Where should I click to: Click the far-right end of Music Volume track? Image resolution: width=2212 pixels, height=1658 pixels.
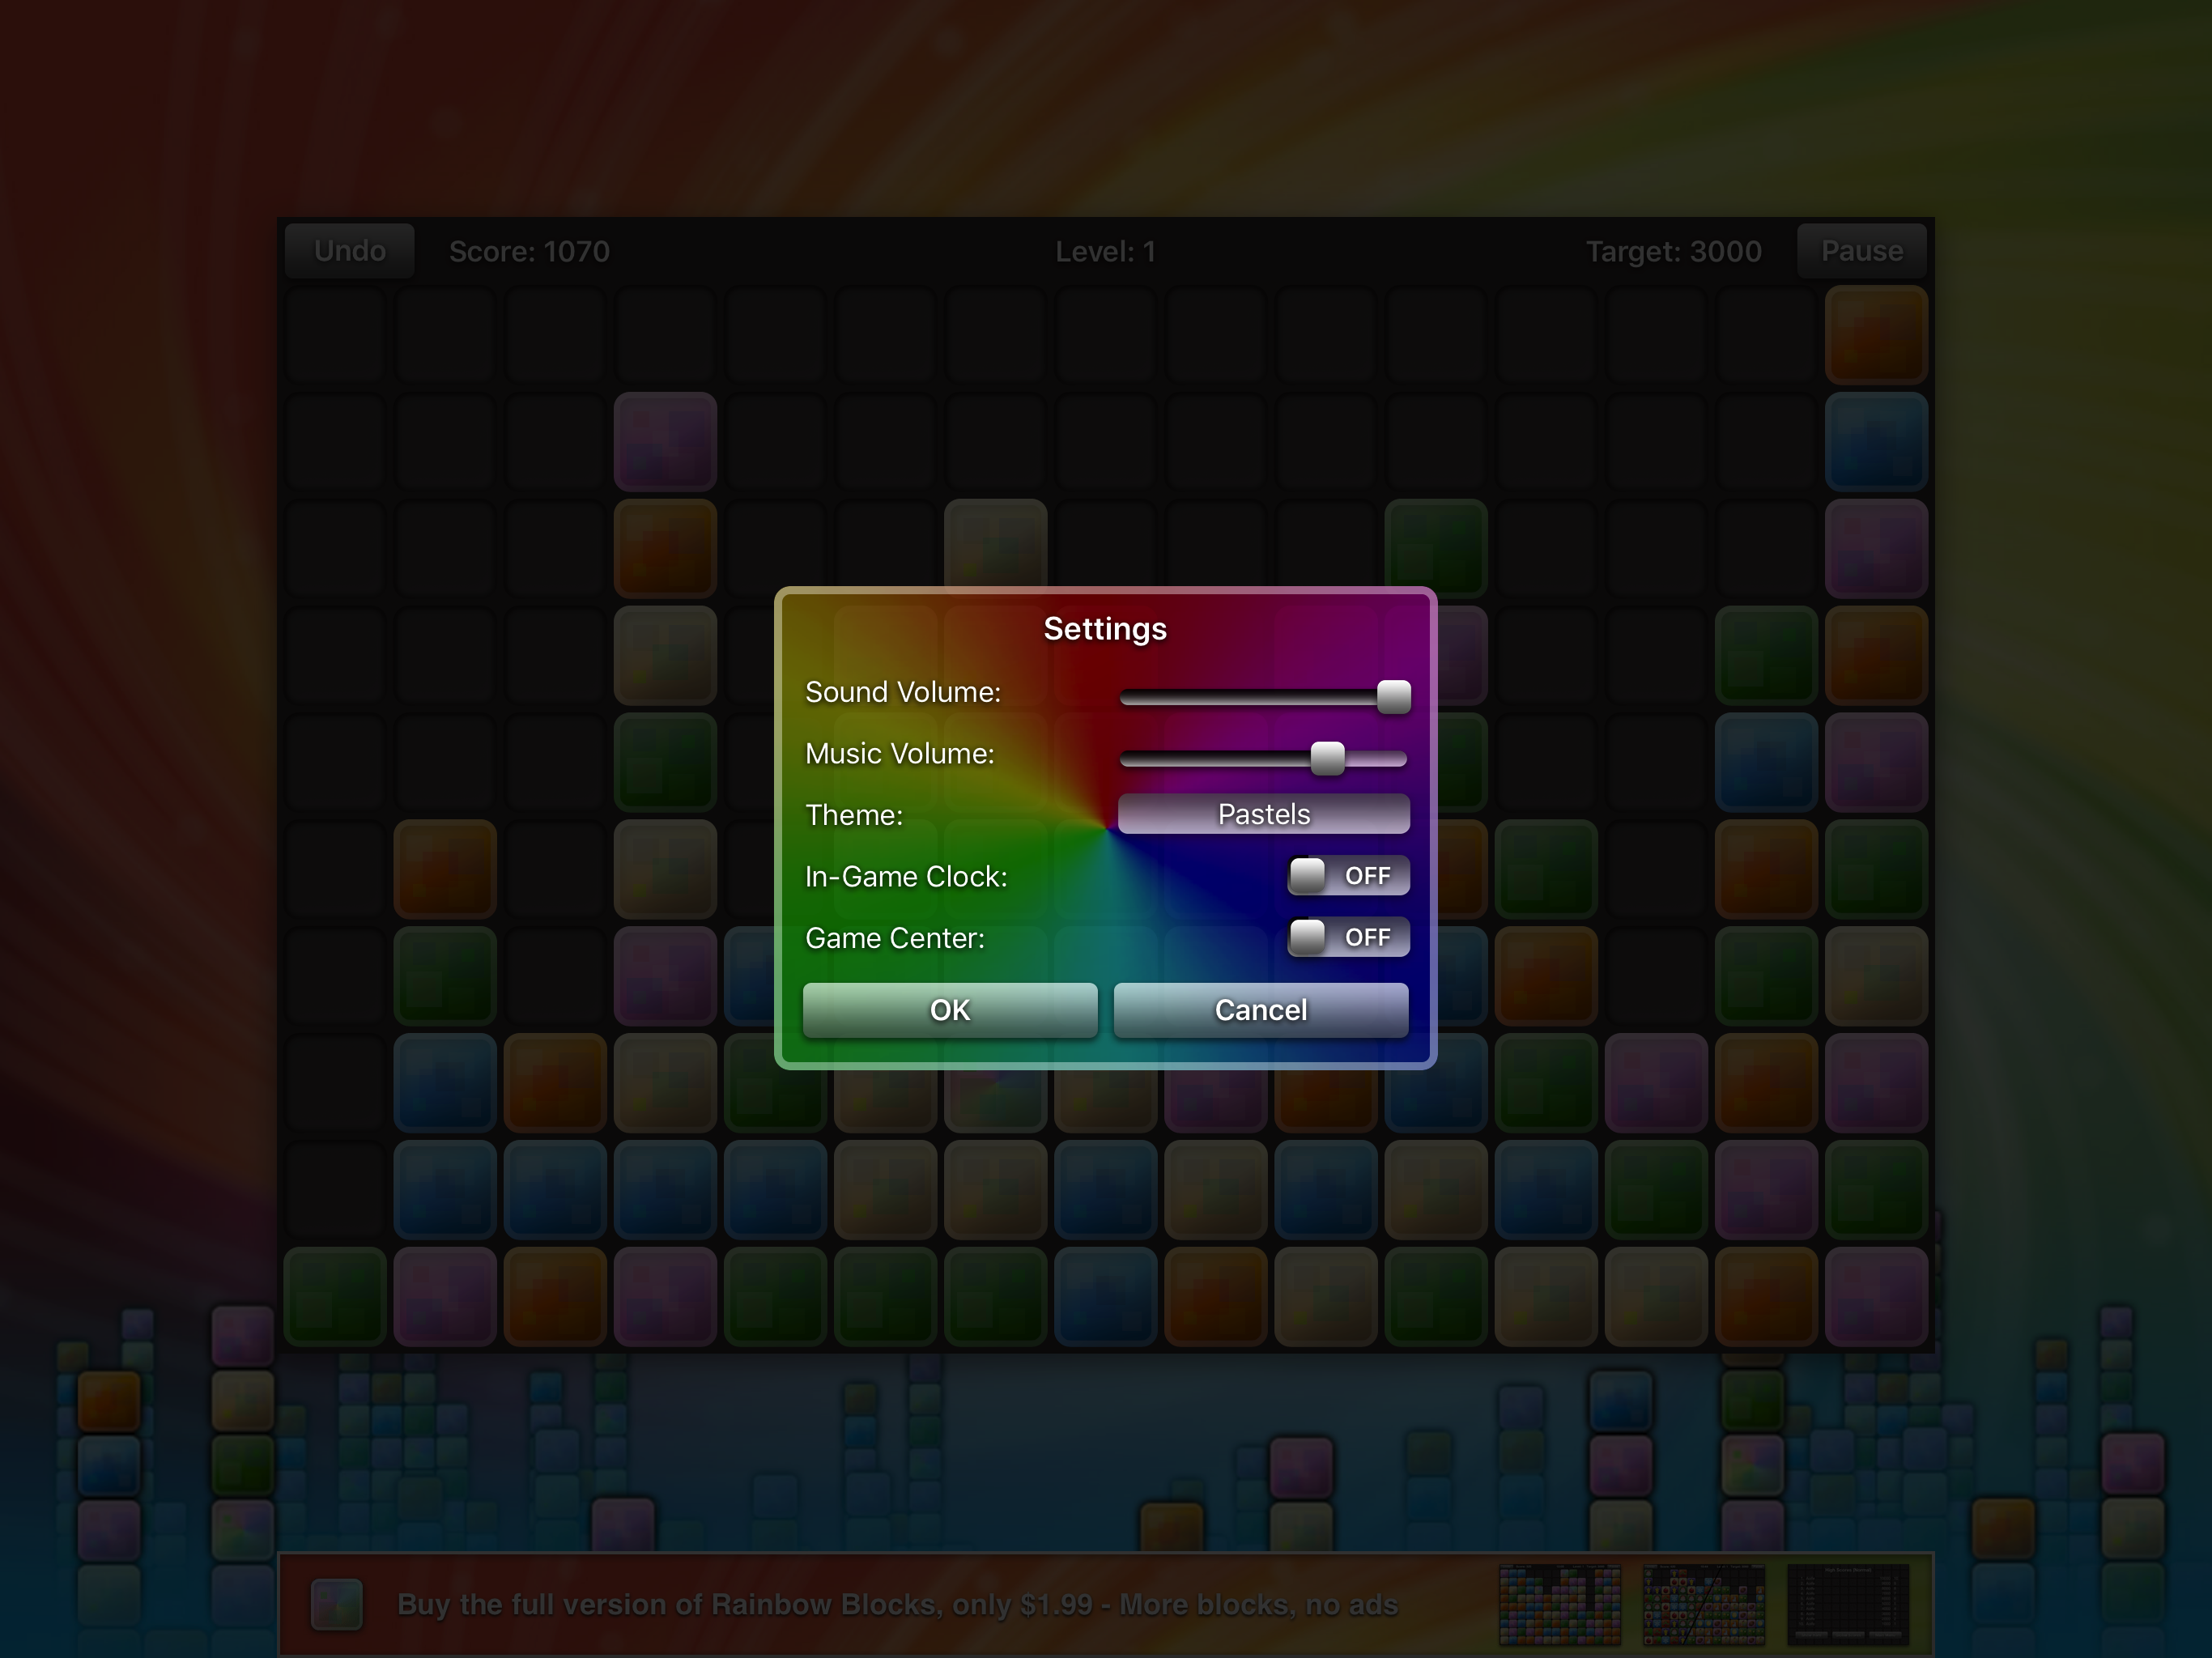point(1401,759)
